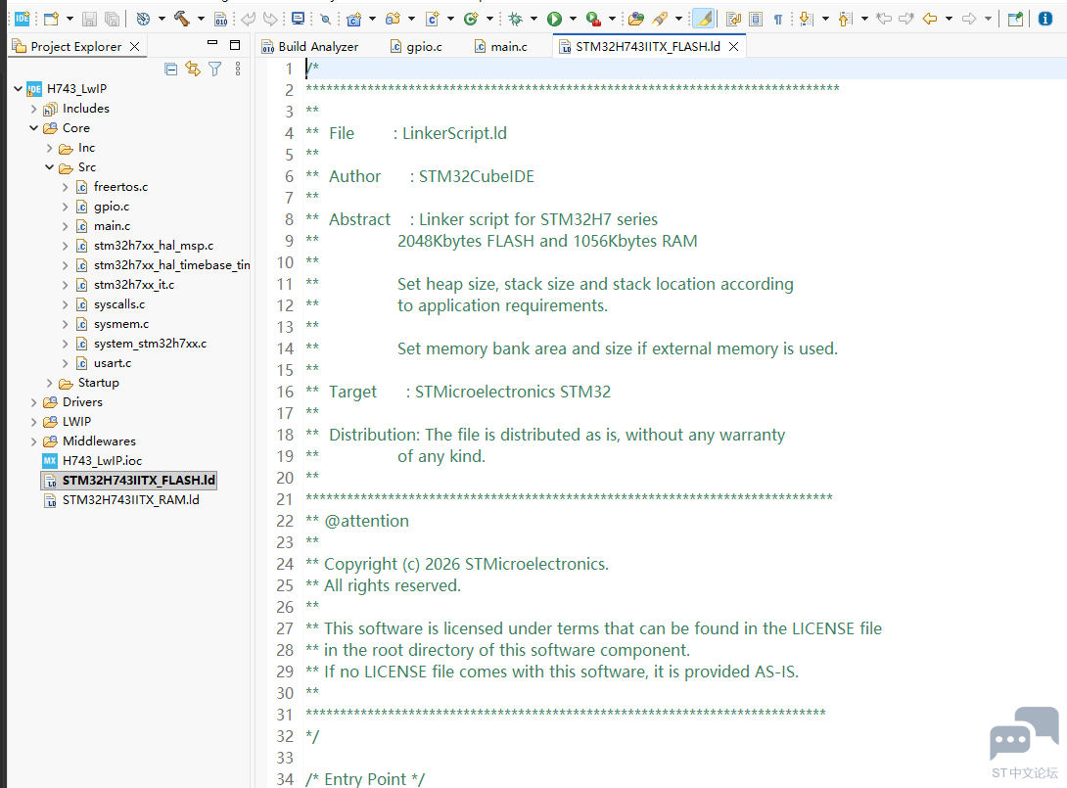Open Project Explorer view menu dots
Viewport: 1067px width, 788px height.
(x=238, y=69)
